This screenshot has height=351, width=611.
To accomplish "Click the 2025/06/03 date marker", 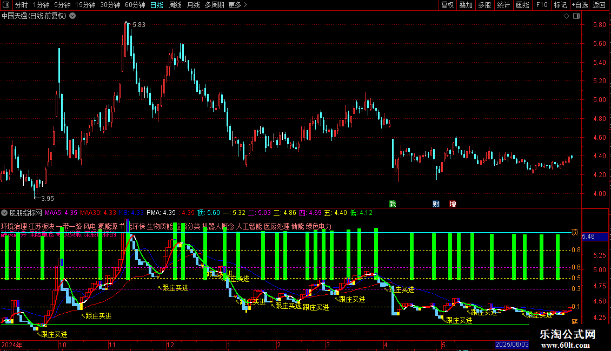I will coord(512,345).
